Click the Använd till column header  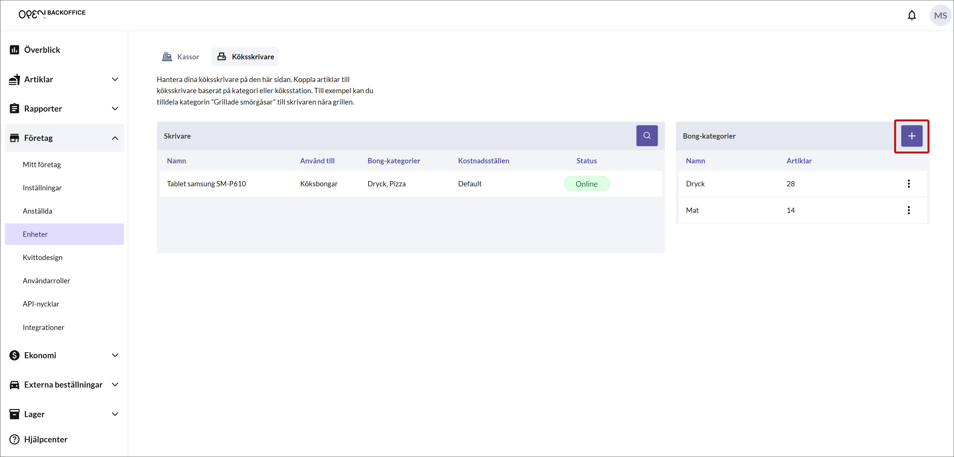click(x=317, y=161)
